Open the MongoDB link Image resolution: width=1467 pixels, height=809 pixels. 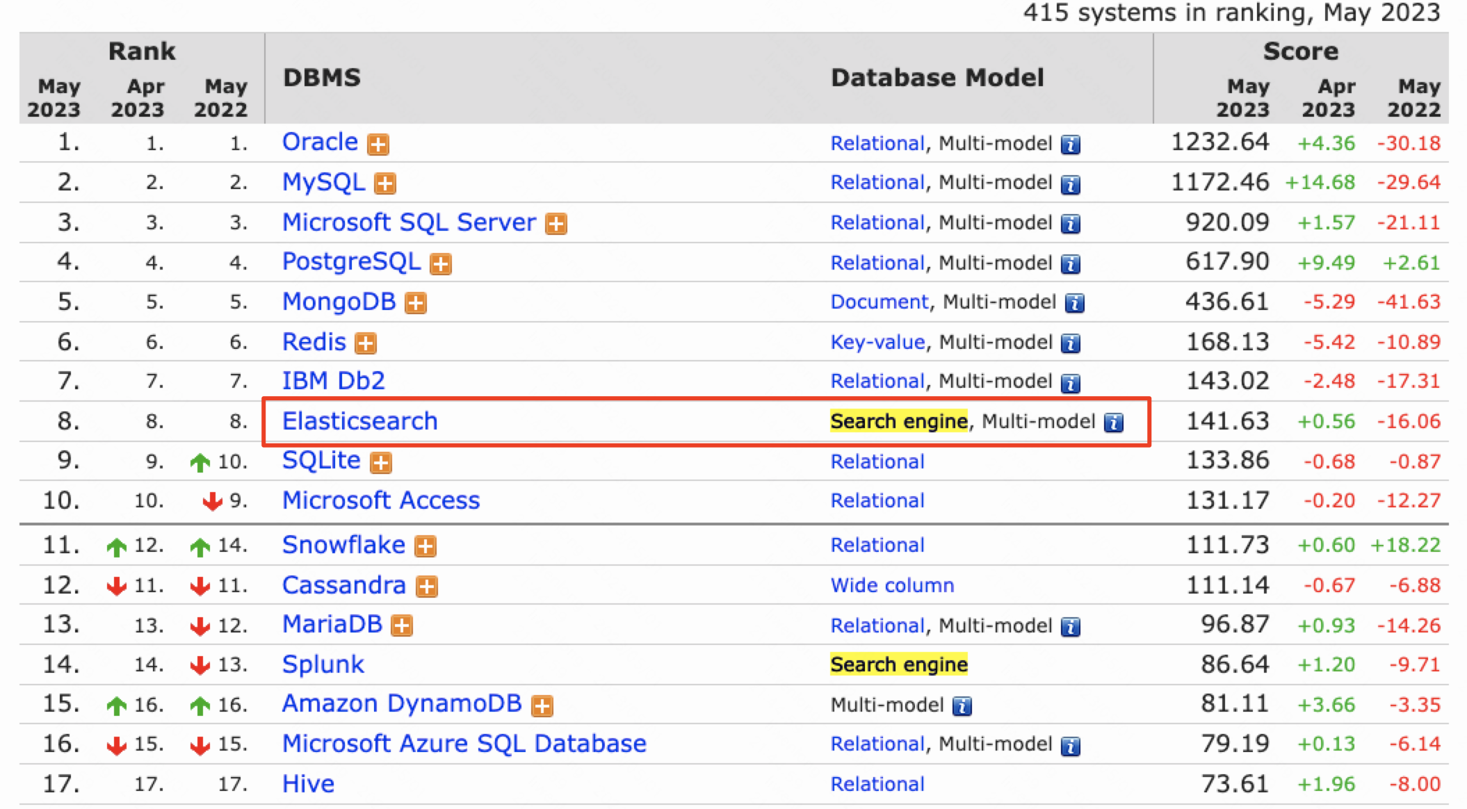pyautogui.click(x=339, y=302)
